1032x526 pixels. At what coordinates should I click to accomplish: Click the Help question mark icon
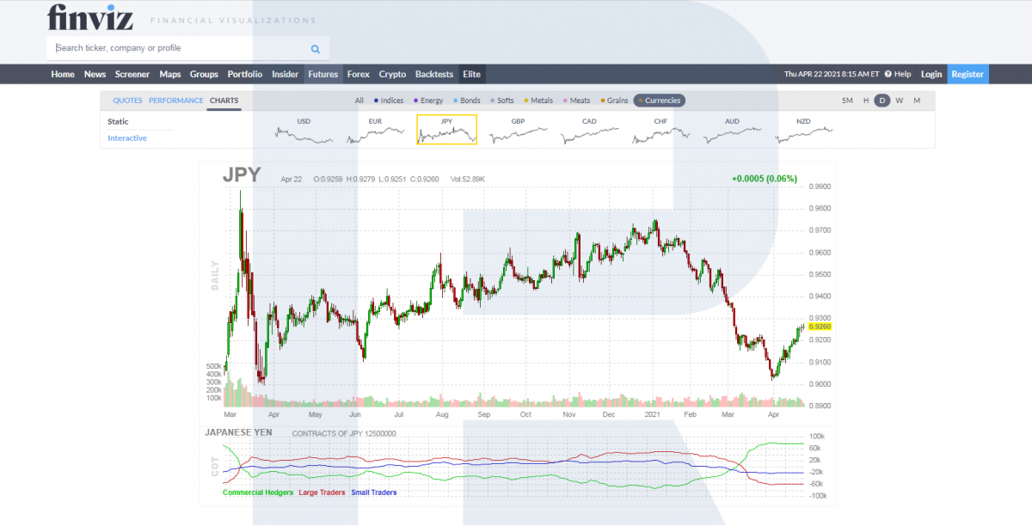pyautogui.click(x=888, y=74)
